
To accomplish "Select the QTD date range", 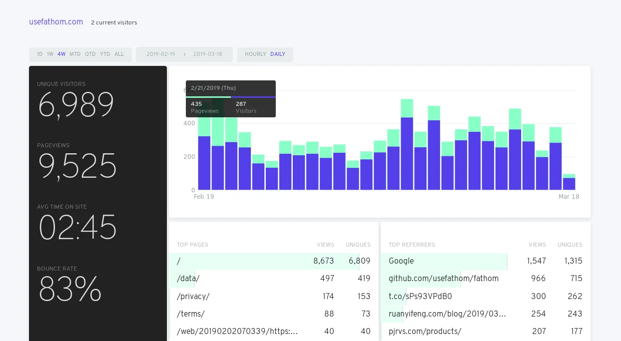I will pyautogui.click(x=90, y=54).
